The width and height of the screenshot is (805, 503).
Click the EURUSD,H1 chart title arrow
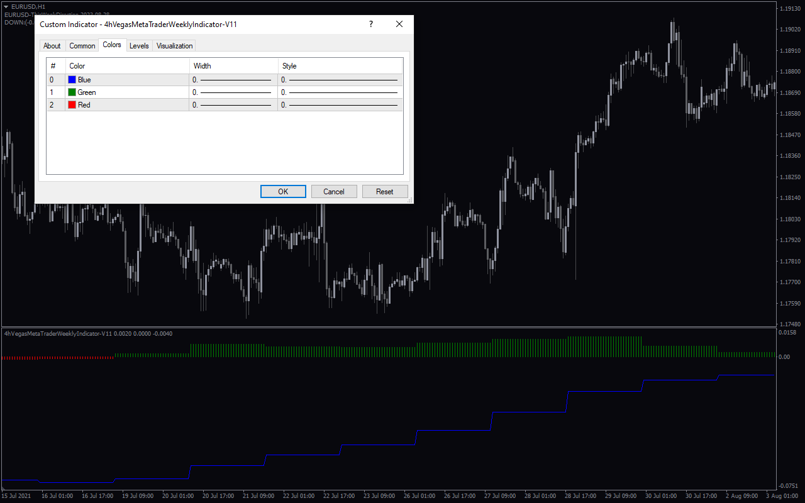6,6
